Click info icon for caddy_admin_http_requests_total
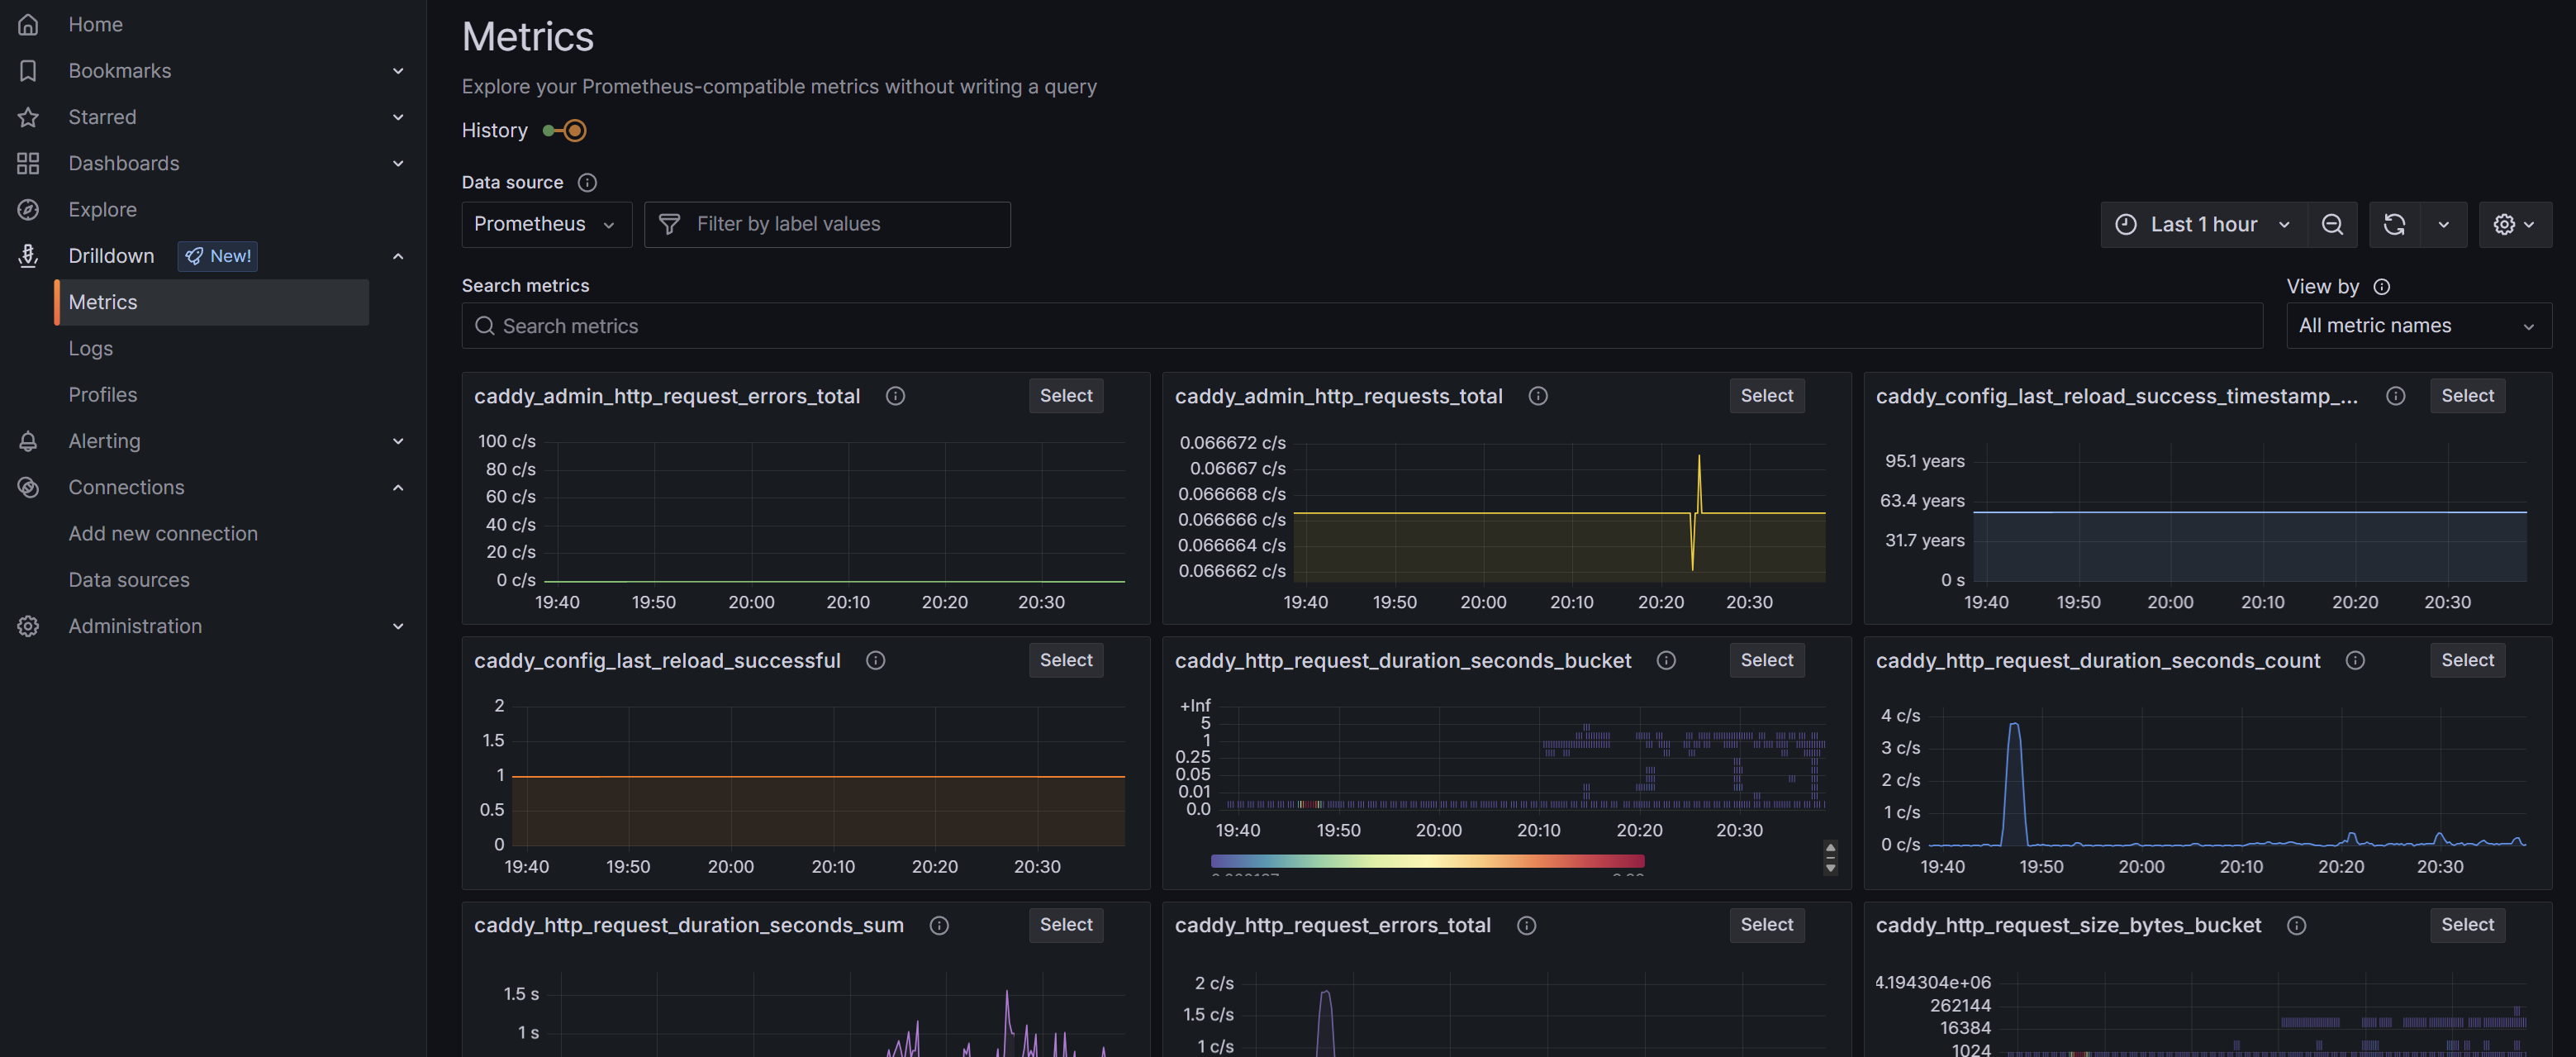Viewport: 2576px width, 1057px height. pyautogui.click(x=1538, y=396)
